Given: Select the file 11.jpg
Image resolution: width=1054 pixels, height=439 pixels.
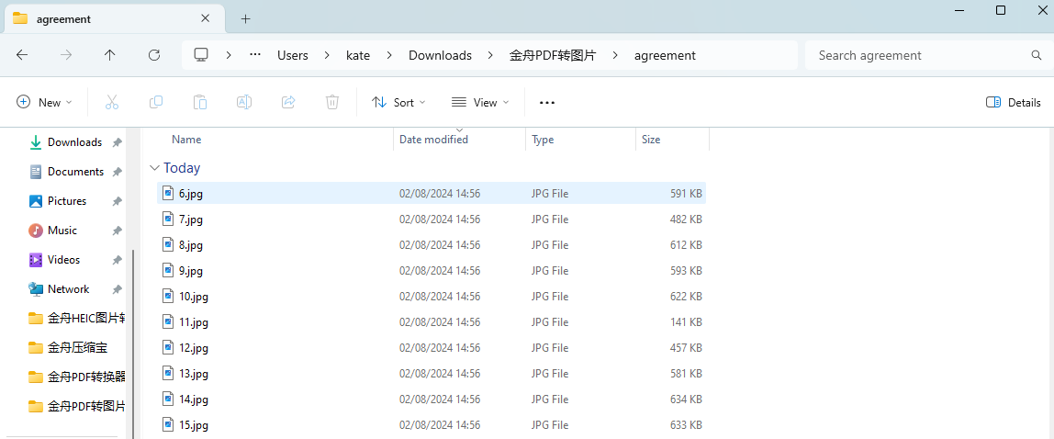Looking at the screenshot, I should click(x=194, y=322).
